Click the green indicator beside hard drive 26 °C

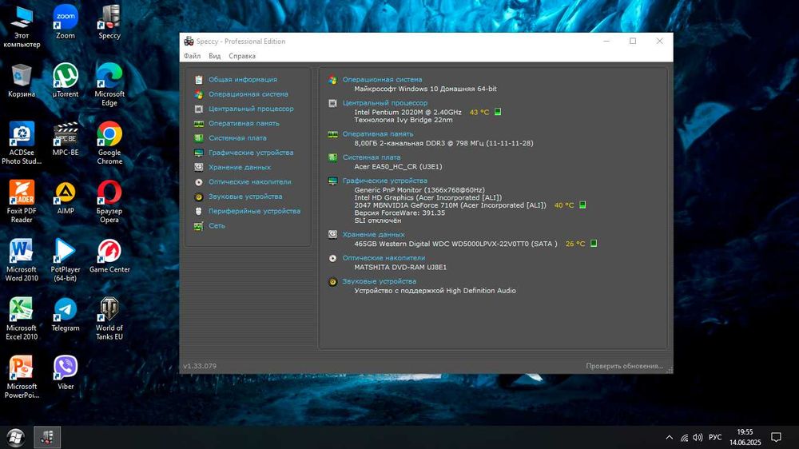click(594, 244)
